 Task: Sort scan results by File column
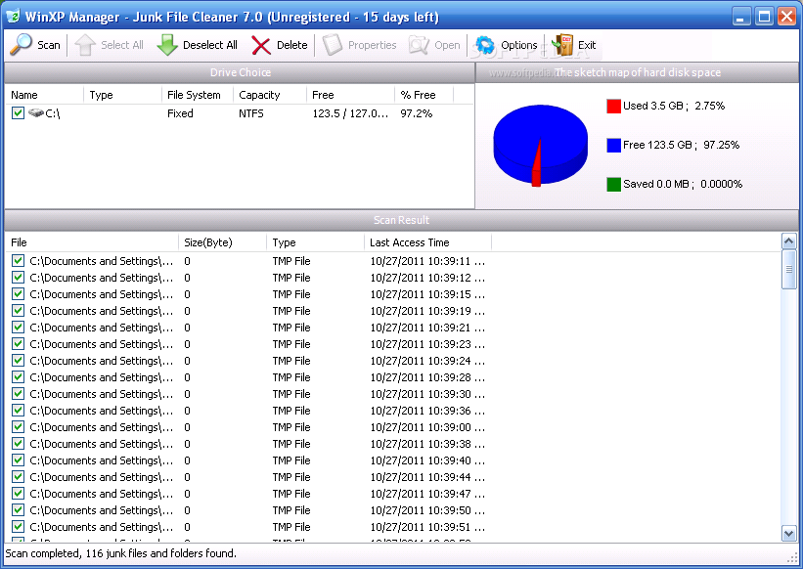(x=91, y=242)
